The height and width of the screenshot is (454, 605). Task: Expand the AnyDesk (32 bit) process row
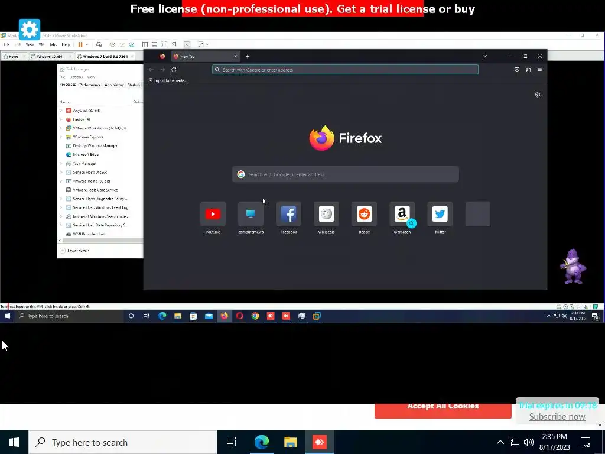click(61, 111)
